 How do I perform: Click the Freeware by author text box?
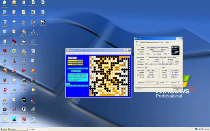click(78, 68)
